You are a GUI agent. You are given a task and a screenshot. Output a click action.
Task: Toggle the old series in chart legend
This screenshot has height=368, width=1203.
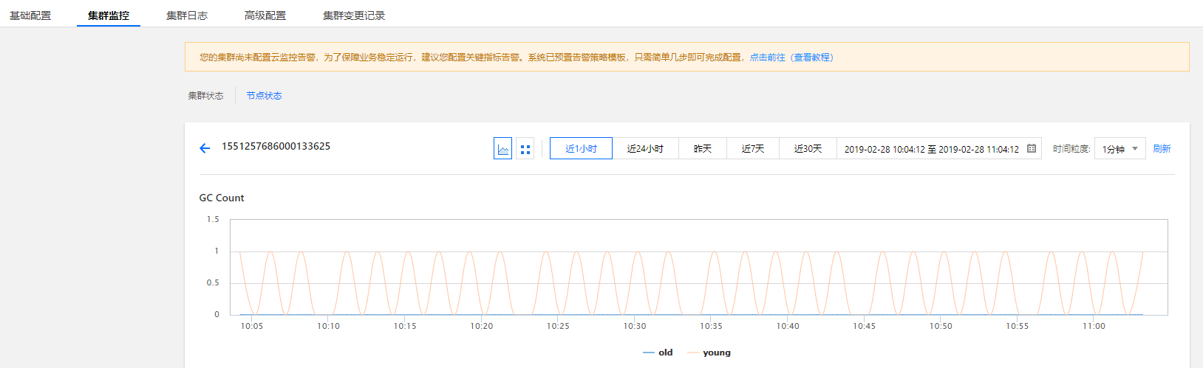(658, 353)
